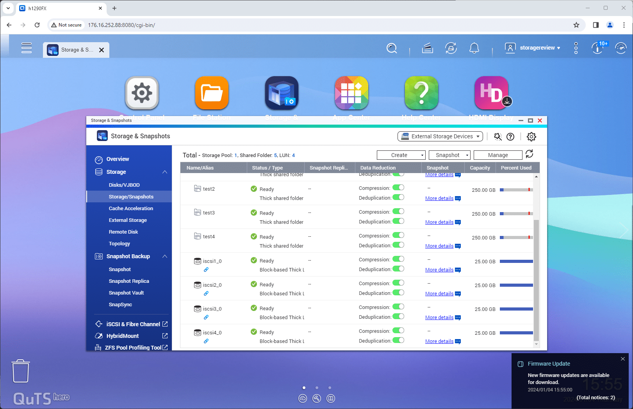Toggle Deduplication for iscsi3_0
633x409 pixels.
pos(398,316)
